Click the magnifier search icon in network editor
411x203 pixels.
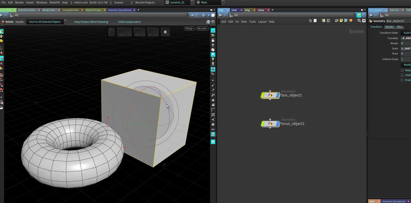click(x=359, y=21)
